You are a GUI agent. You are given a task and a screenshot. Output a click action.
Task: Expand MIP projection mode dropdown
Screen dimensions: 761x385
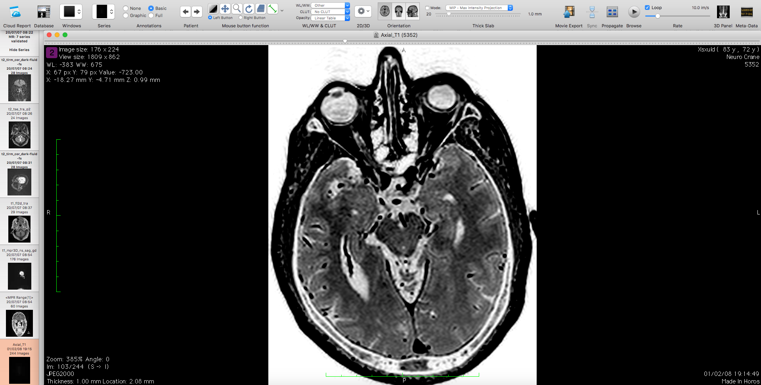pos(479,8)
